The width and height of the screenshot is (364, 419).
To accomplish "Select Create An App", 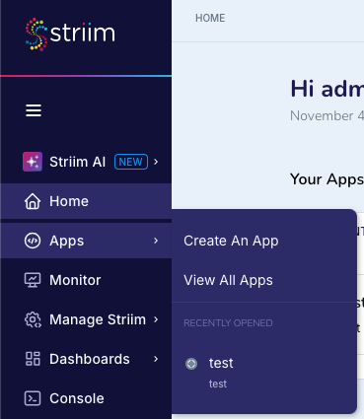I will coord(231,241).
